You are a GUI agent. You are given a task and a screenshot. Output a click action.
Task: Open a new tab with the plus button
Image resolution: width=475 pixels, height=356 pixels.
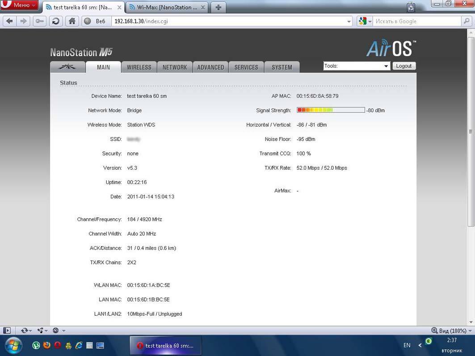point(218,8)
